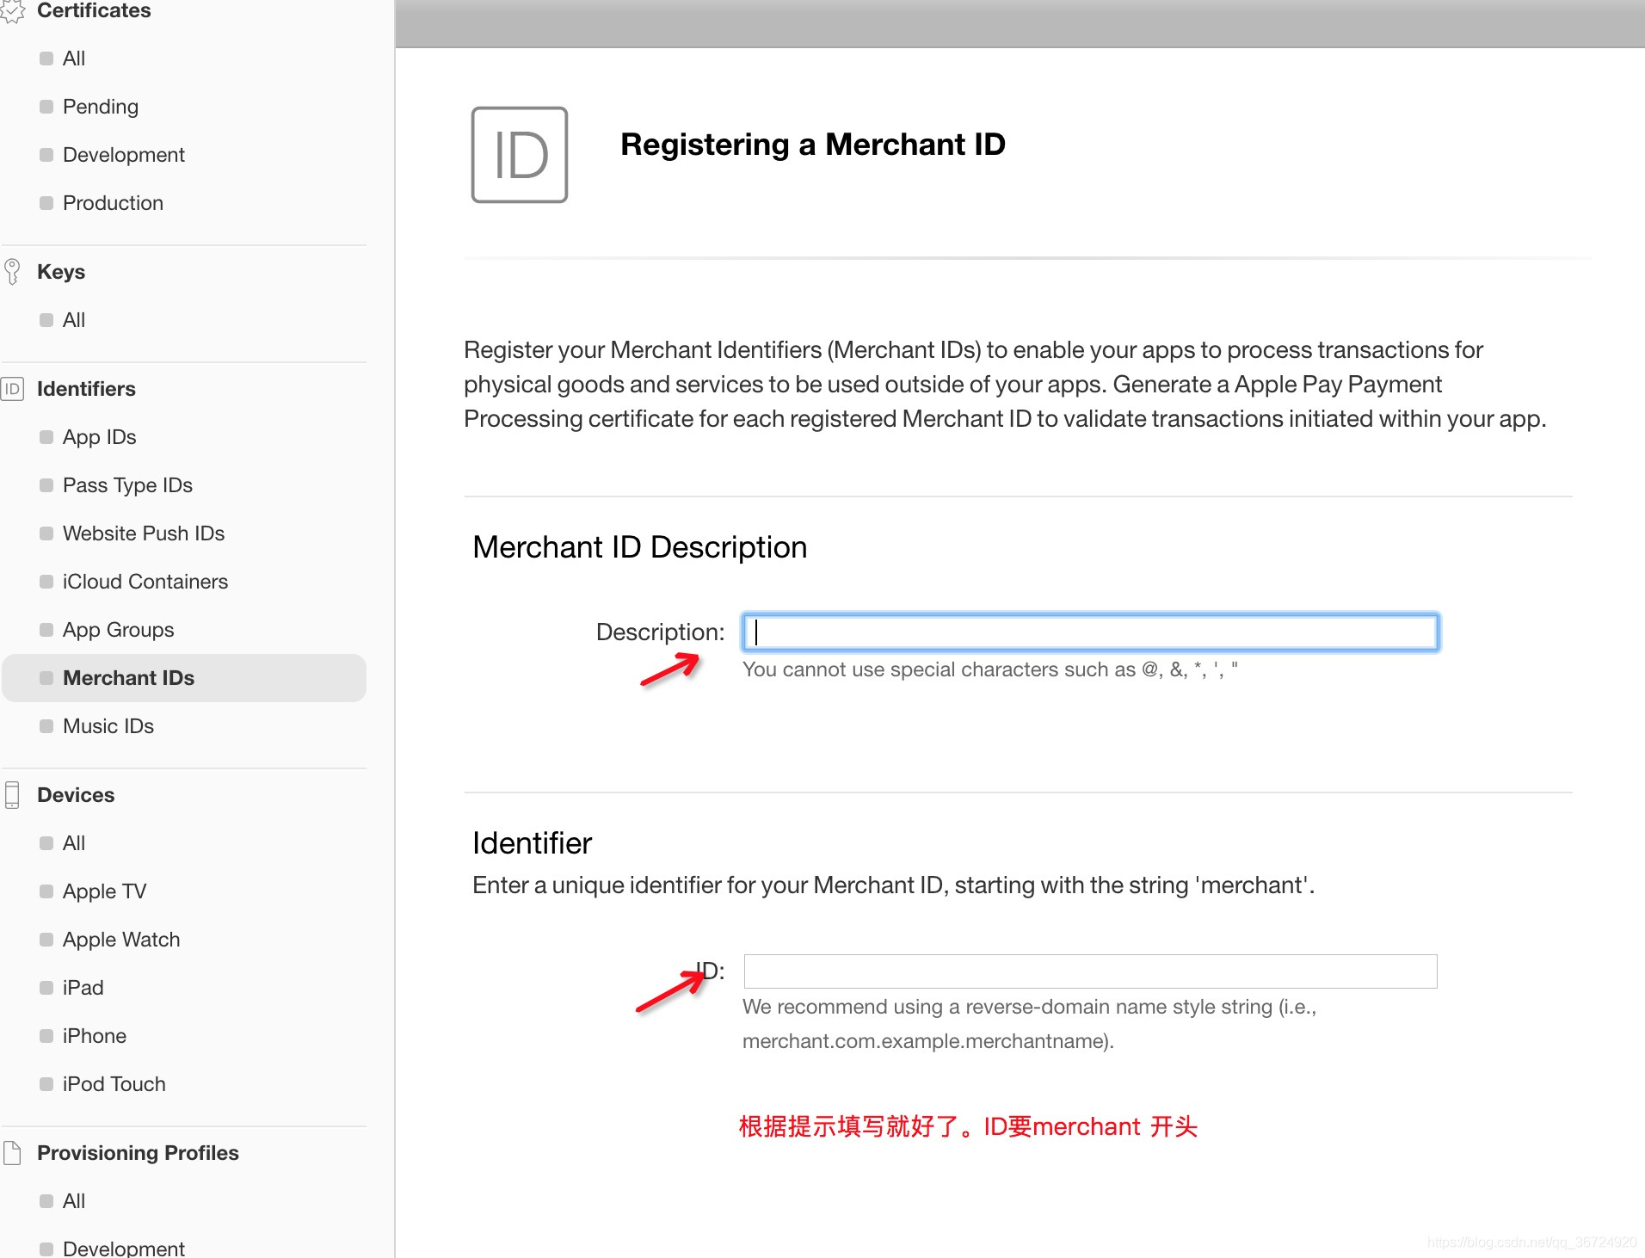Open All under Provisioning Profiles
Image resolution: width=1645 pixels, height=1258 pixels.
74,1201
